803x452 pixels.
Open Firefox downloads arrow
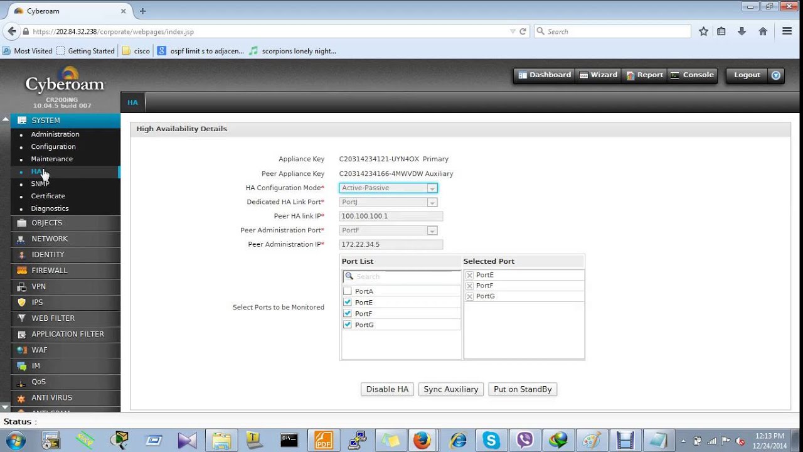(x=742, y=31)
